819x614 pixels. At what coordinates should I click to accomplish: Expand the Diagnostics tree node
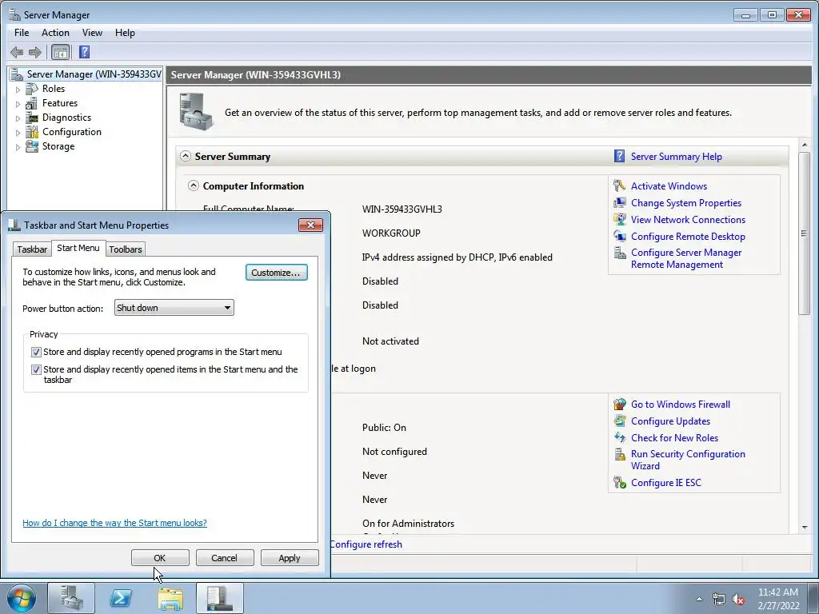[x=18, y=118]
